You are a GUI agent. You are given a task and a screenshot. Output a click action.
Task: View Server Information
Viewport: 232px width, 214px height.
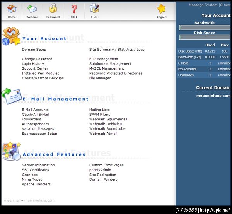38,165
